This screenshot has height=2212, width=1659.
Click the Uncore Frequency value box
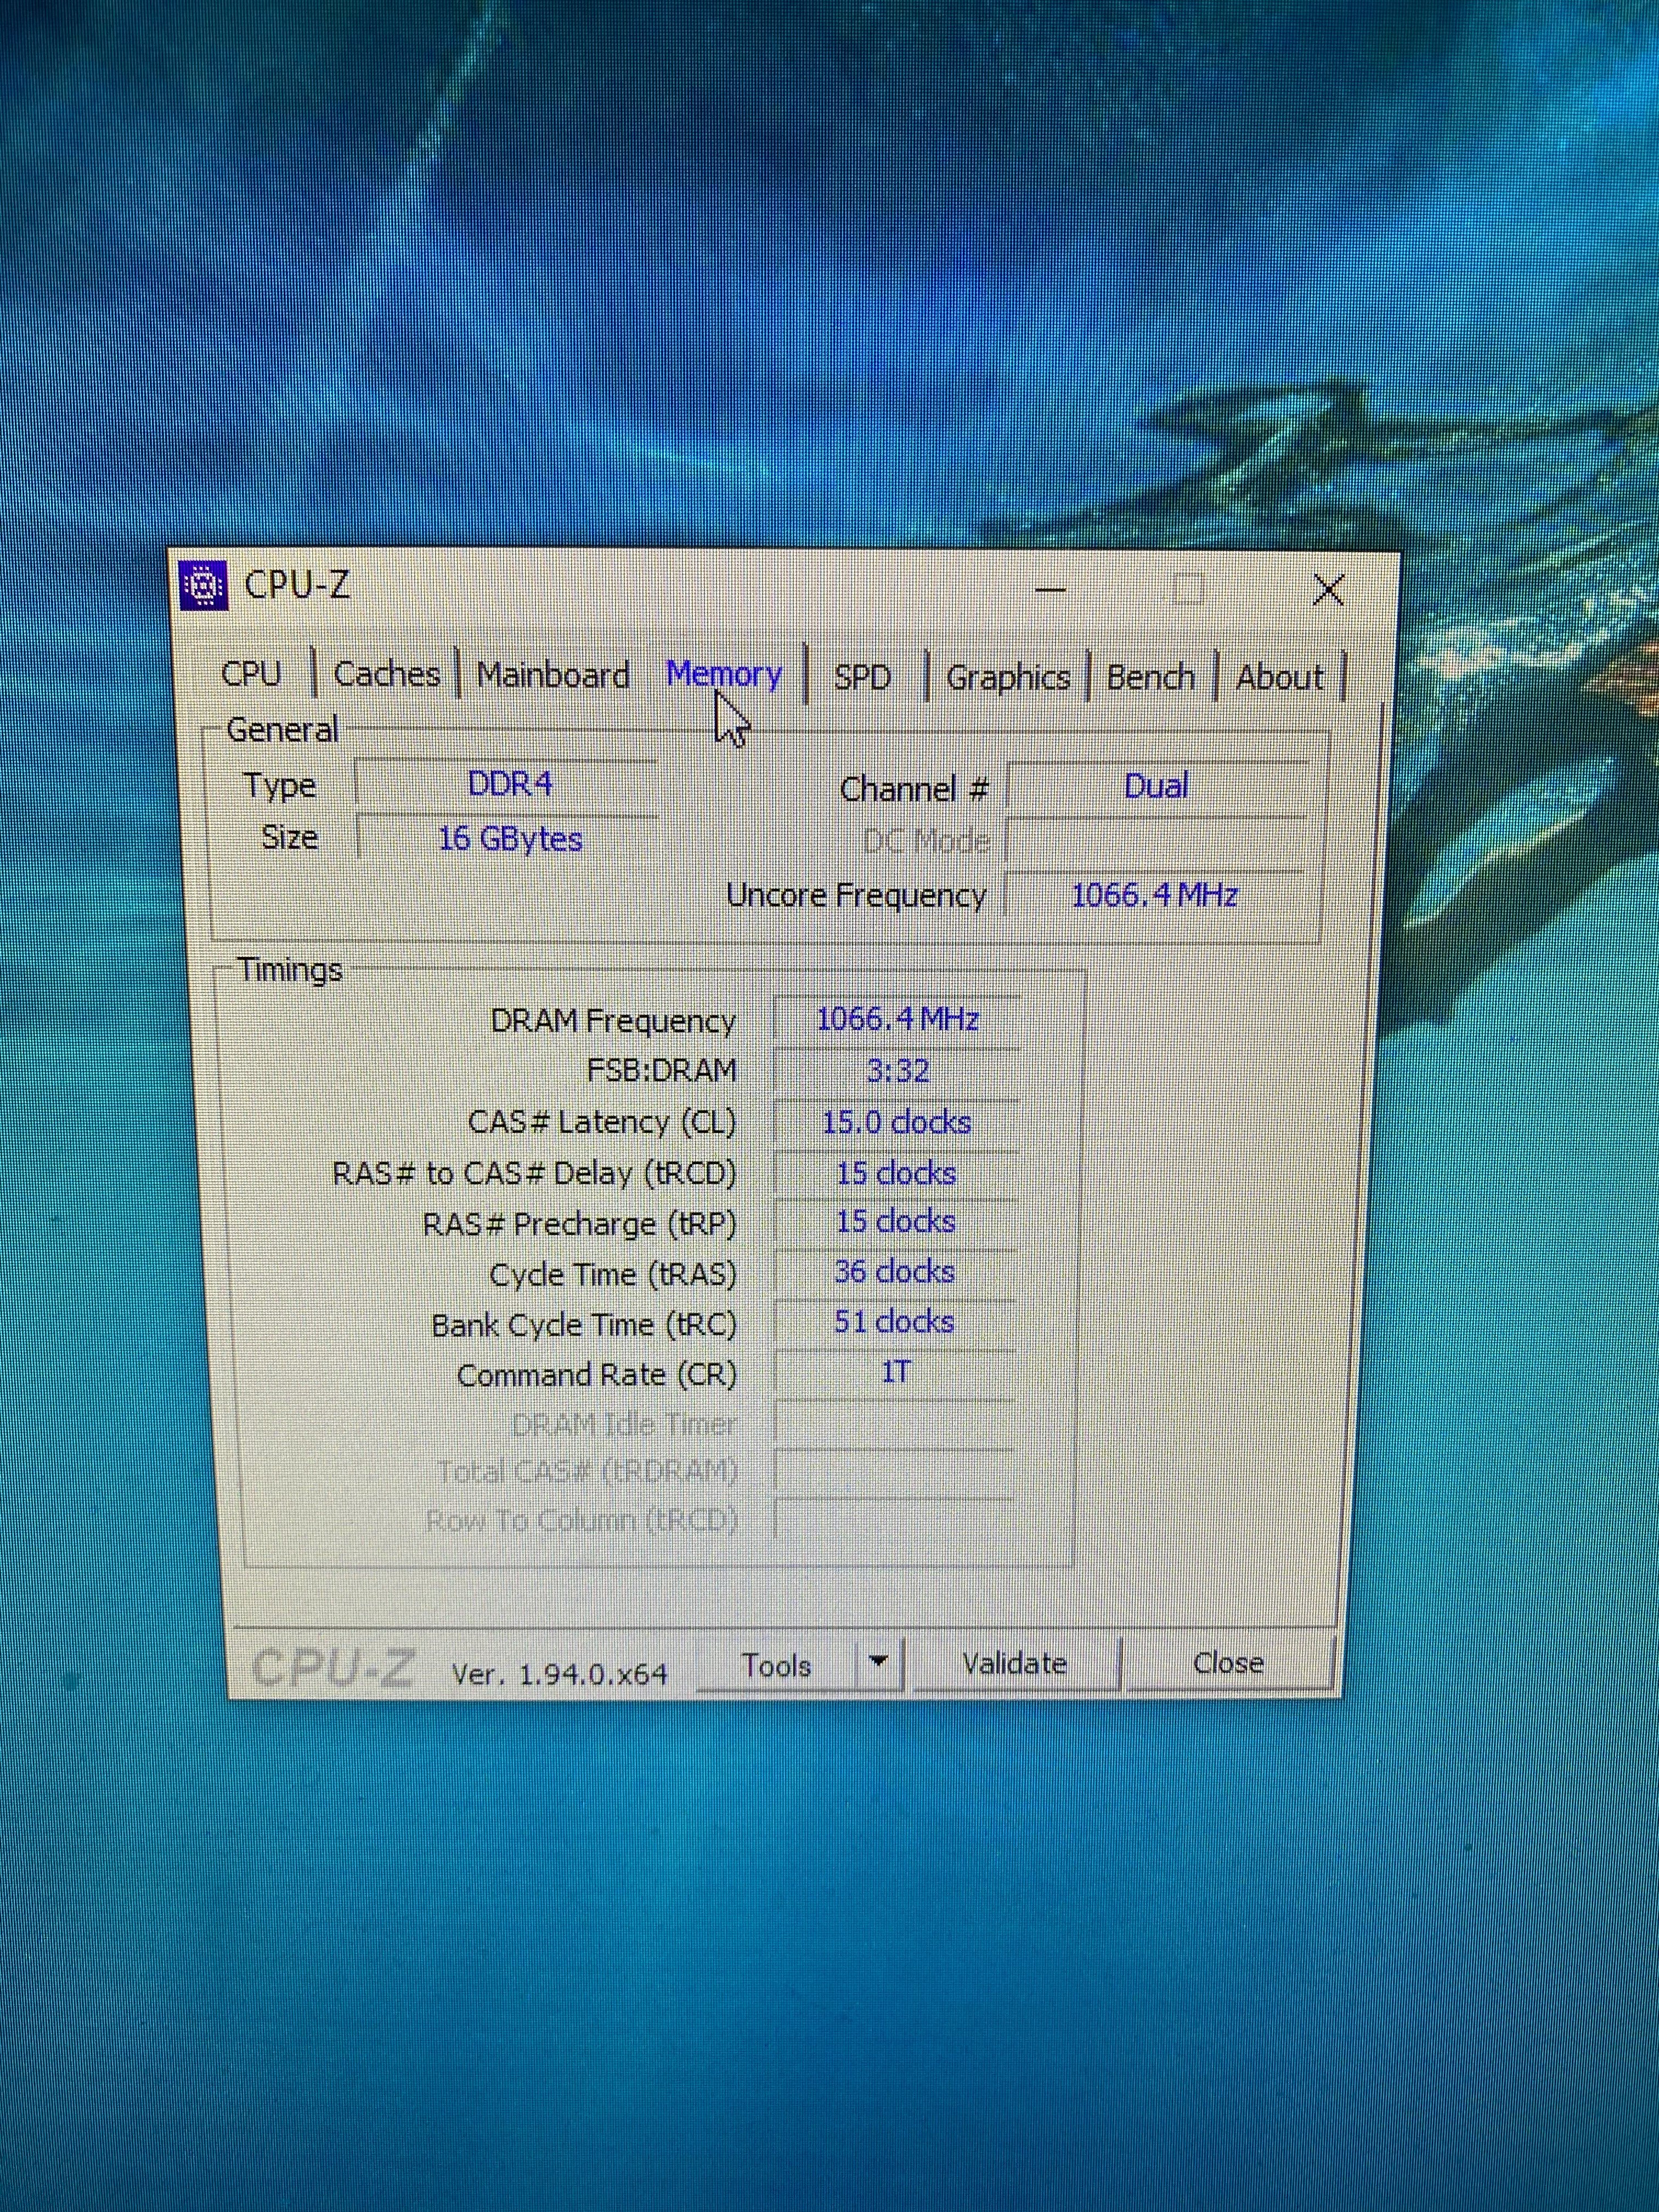pyautogui.click(x=1154, y=895)
